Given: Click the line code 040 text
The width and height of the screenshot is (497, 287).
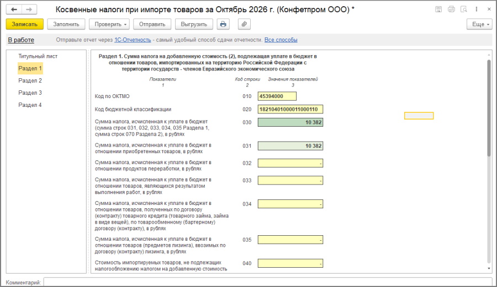Looking at the screenshot, I should [247, 263].
